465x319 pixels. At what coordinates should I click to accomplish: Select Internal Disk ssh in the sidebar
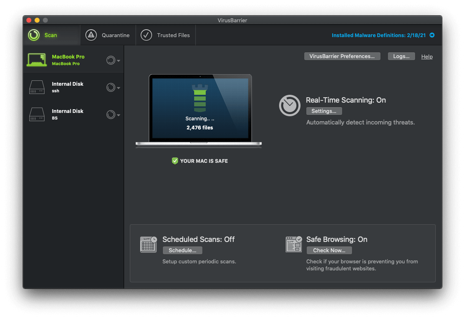pyautogui.click(x=73, y=87)
